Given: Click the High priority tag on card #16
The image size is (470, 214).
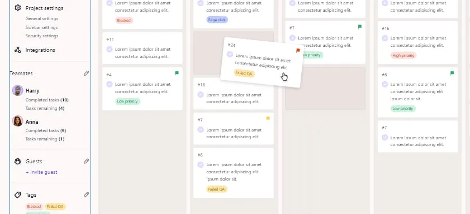Looking at the screenshot, I should (403, 56).
